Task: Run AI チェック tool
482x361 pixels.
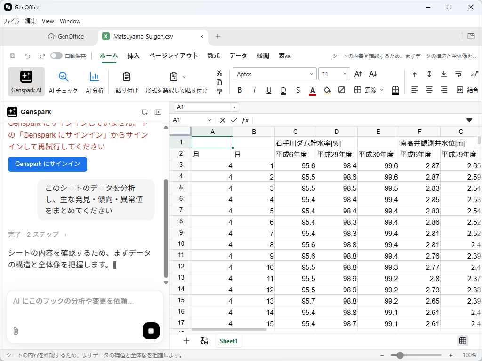Action: pos(64,82)
